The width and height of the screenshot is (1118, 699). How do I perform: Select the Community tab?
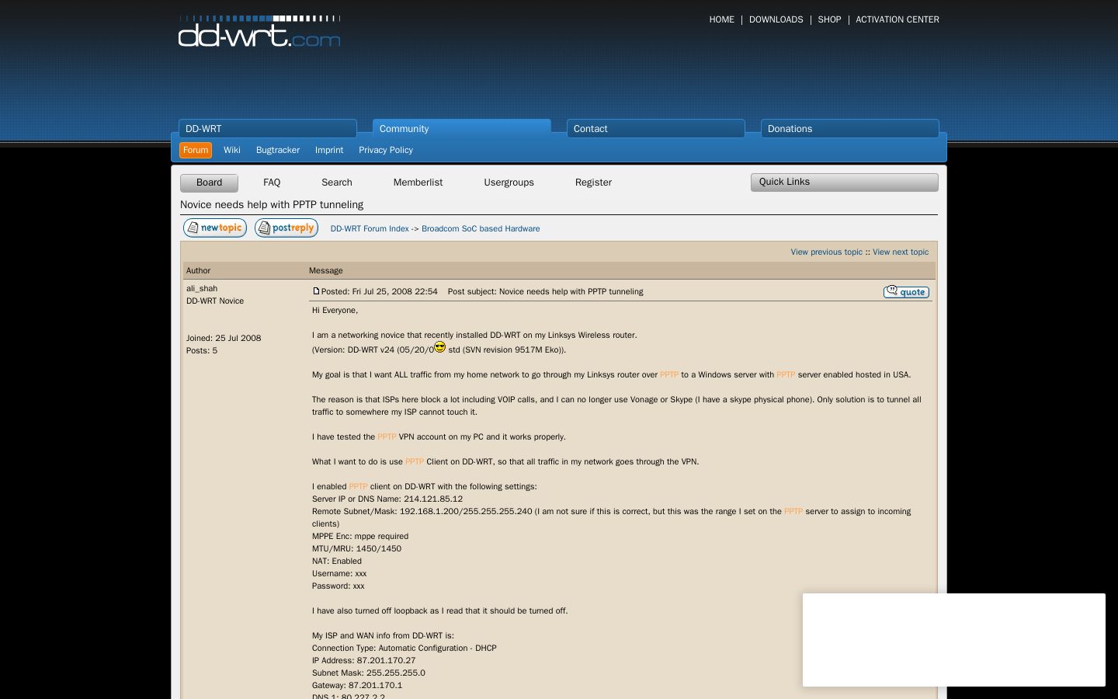(462, 129)
